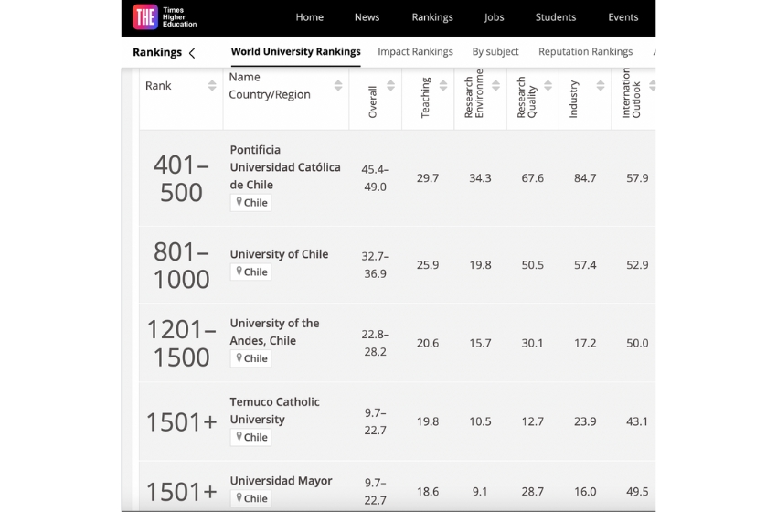Open University of Chile profile link
The width and height of the screenshot is (777, 512).
(279, 254)
